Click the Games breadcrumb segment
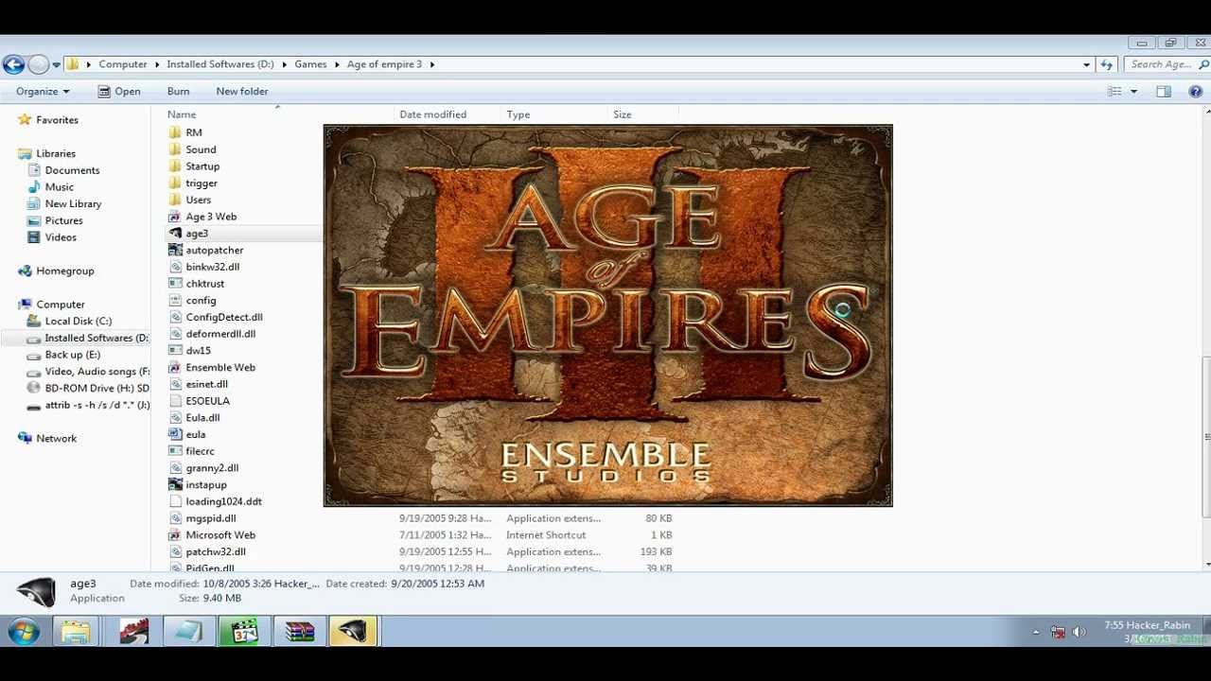This screenshot has width=1211, height=681. point(310,64)
